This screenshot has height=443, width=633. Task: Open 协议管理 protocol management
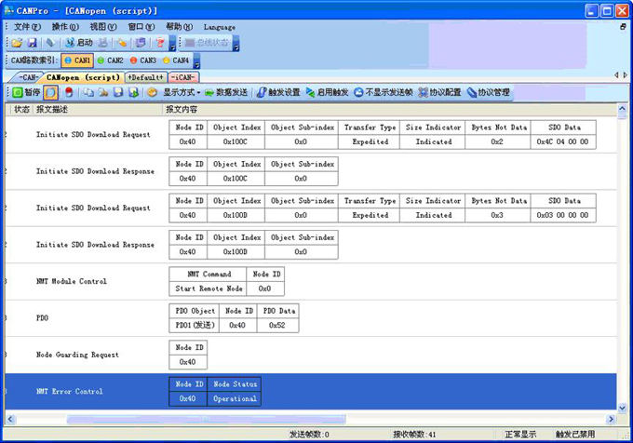pos(489,93)
